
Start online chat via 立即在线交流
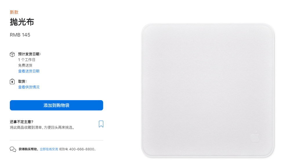(x=49, y=149)
